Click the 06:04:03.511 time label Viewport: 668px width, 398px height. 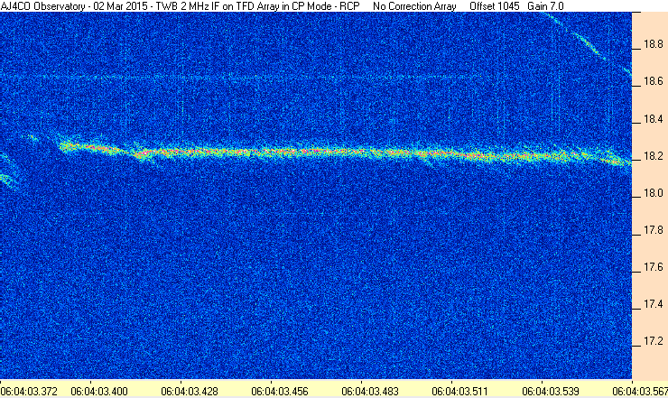coord(460,391)
